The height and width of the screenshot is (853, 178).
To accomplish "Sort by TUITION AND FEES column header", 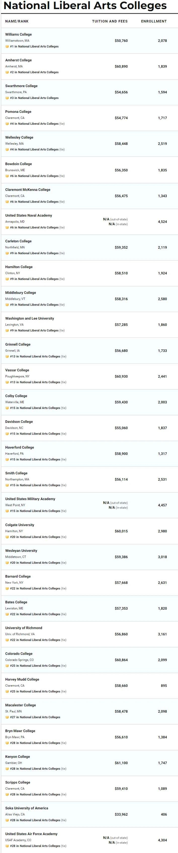I will point(109,21).
